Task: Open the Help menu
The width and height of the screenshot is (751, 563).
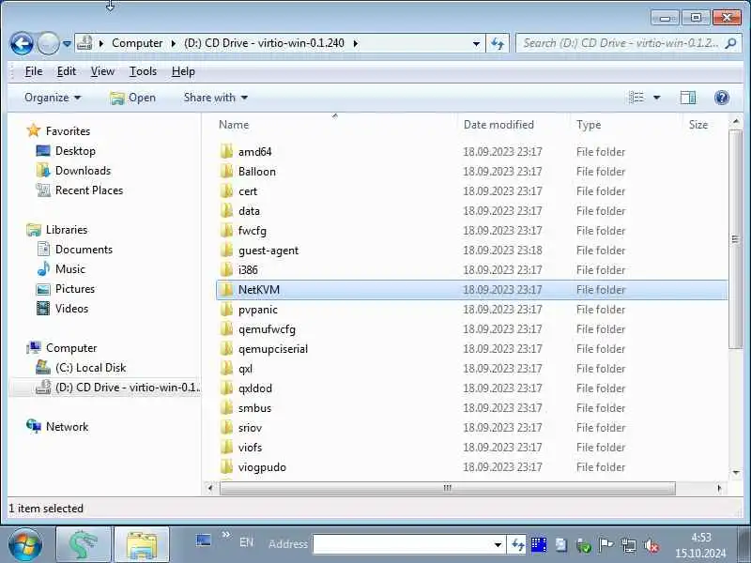Action: (x=183, y=71)
